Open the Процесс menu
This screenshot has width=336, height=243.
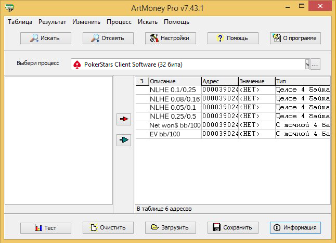(119, 22)
